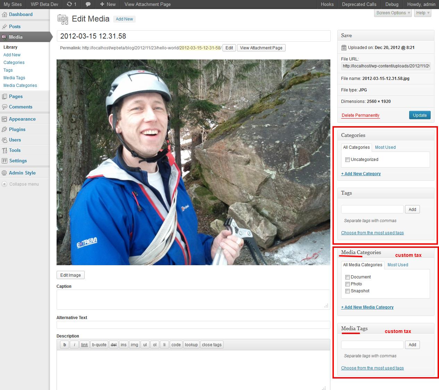Click the Edit Image button
Viewport: 439px width, 390px height.
pos(70,275)
